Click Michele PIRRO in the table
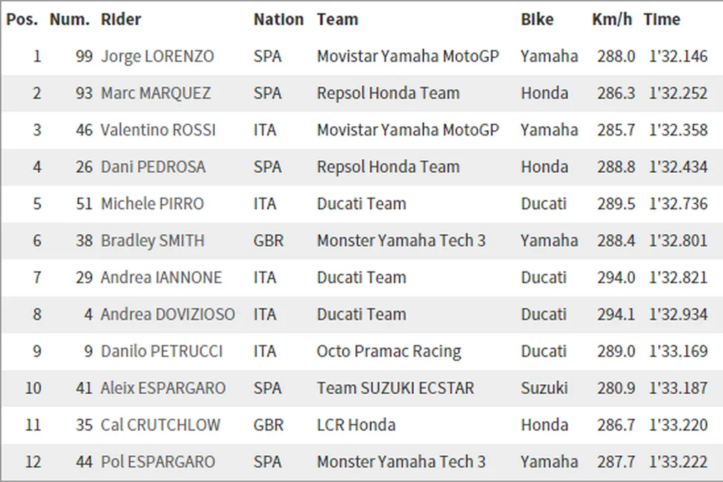 (x=152, y=204)
